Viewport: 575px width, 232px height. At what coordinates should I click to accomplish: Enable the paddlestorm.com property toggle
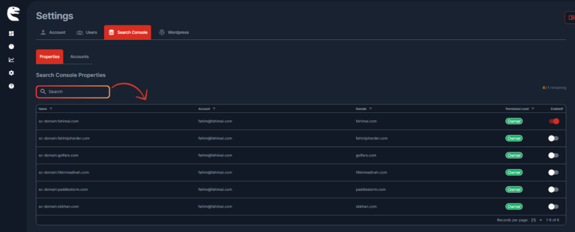pos(553,190)
